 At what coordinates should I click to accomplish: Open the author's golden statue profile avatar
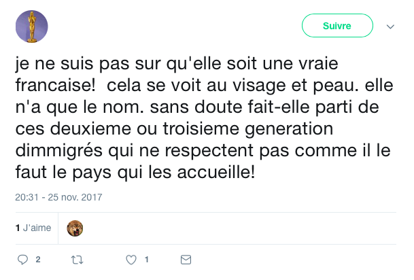point(32,27)
